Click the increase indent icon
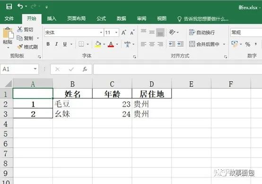 [181, 44]
